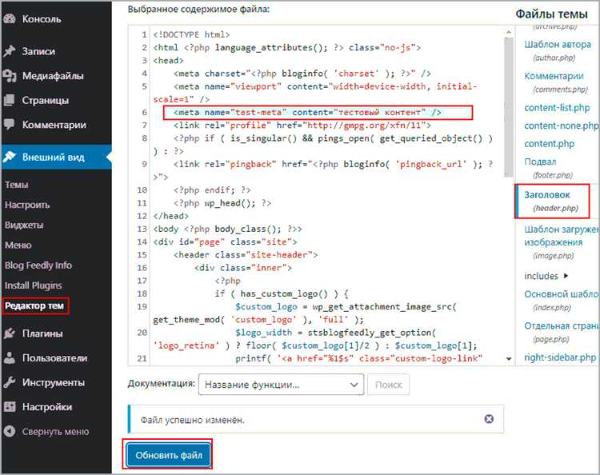Viewport: 600px width, 475px height.
Task: Select the Виджеты submenu item
Action: point(24,225)
